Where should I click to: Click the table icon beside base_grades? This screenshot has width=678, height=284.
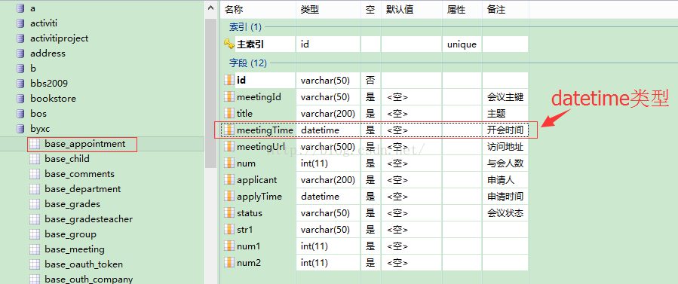click(35, 204)
